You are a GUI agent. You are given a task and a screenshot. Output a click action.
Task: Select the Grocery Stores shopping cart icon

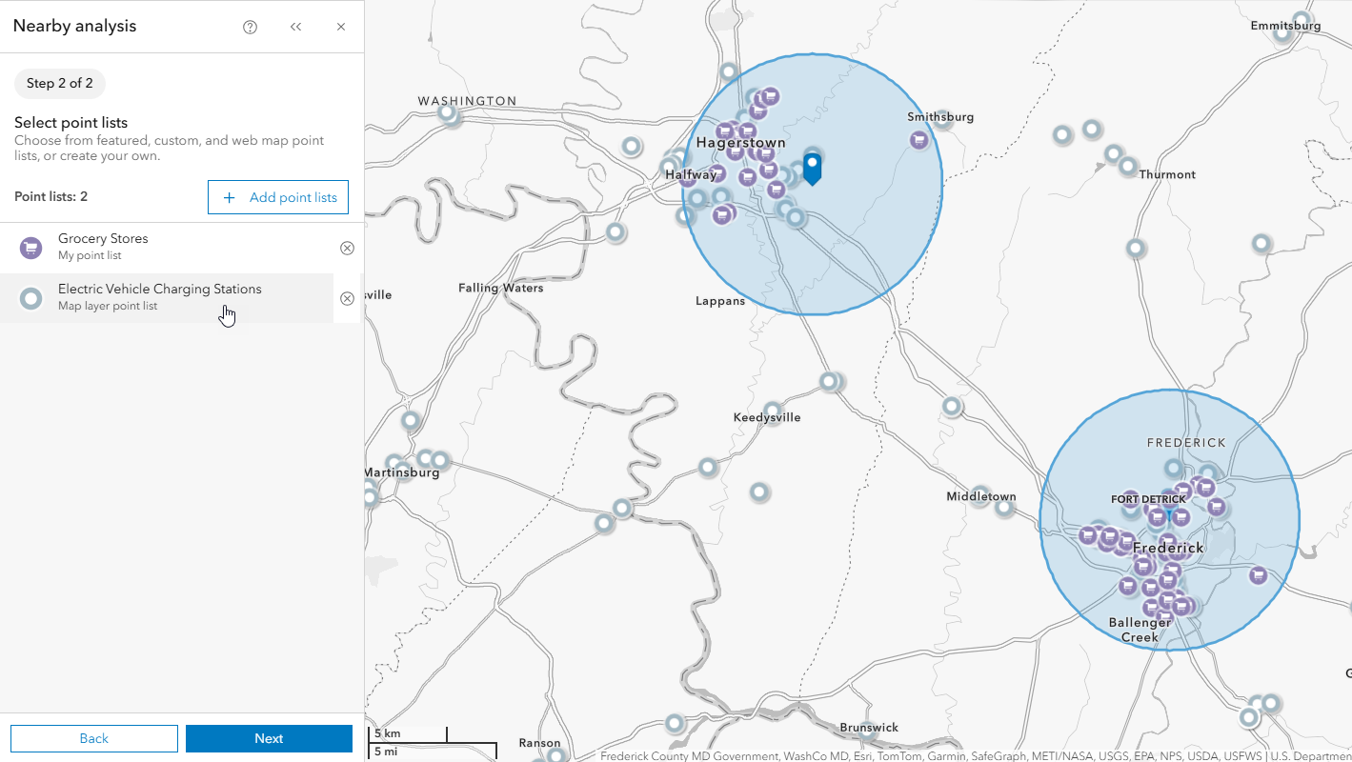coord(30,248)
